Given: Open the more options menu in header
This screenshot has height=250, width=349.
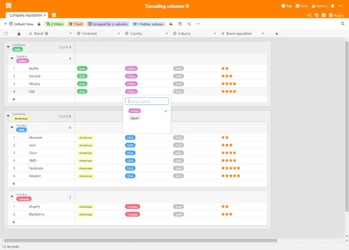Looking at the screenshot, I should (341, 6).
